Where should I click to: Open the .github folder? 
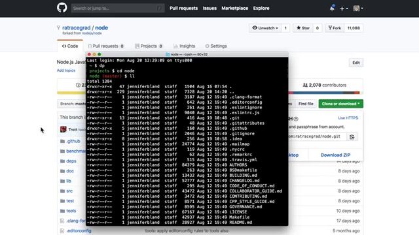click(73, 141)
